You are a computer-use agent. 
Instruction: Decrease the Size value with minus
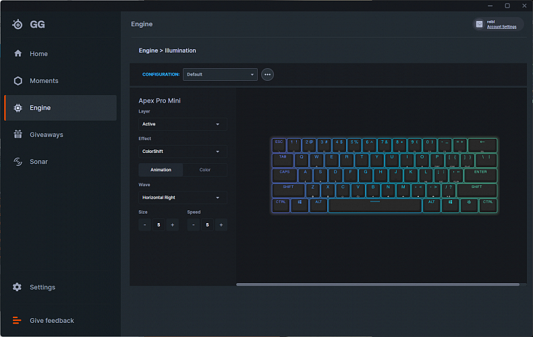tap(145, 225)
